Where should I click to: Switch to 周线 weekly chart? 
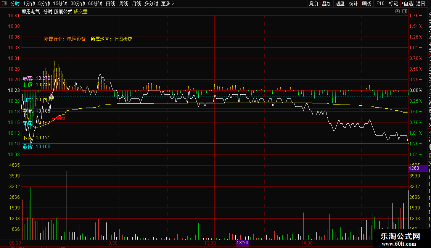[x=124, y=3]
